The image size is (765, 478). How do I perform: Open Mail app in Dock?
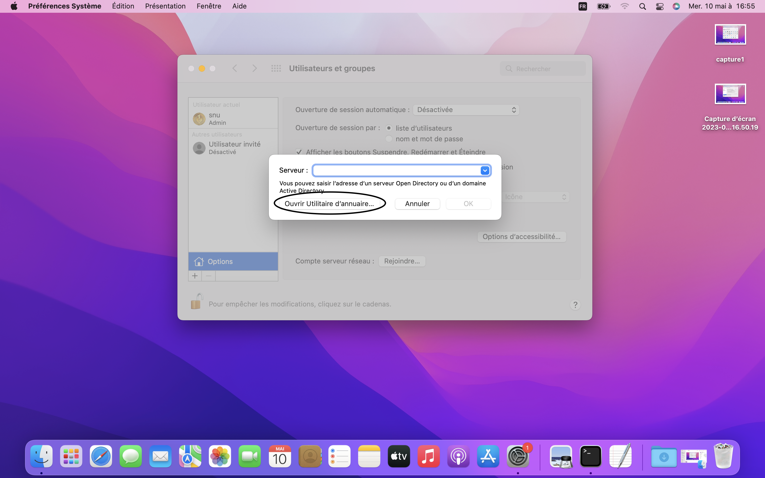pyautogui.click(x=160, y=456)
